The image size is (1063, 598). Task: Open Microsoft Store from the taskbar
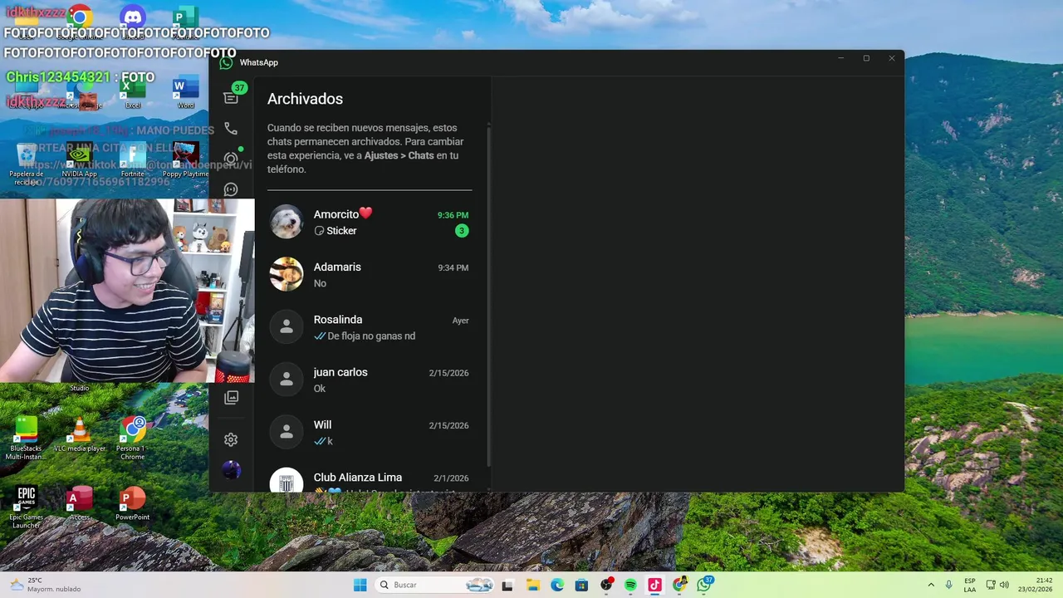click(x=581, y=585)
